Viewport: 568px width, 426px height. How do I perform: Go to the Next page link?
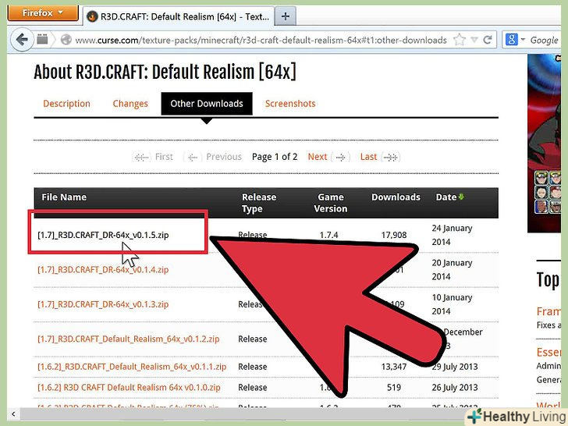tap(318, 157)
